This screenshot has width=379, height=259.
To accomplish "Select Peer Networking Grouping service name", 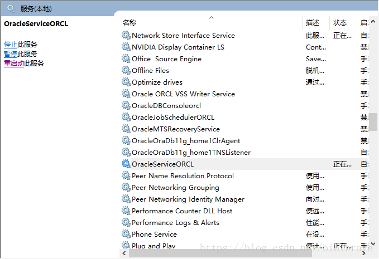I will tap(176, 188).
